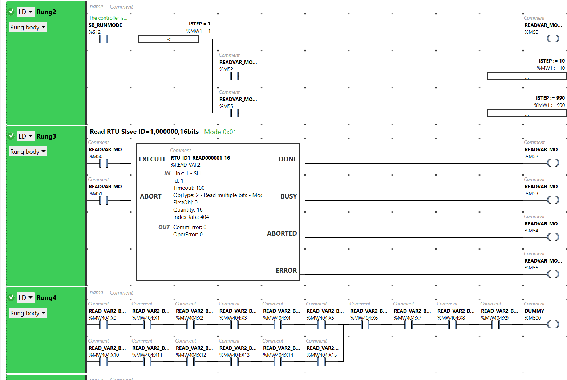Click the 'The controller is...' comment text

[108, 18]
